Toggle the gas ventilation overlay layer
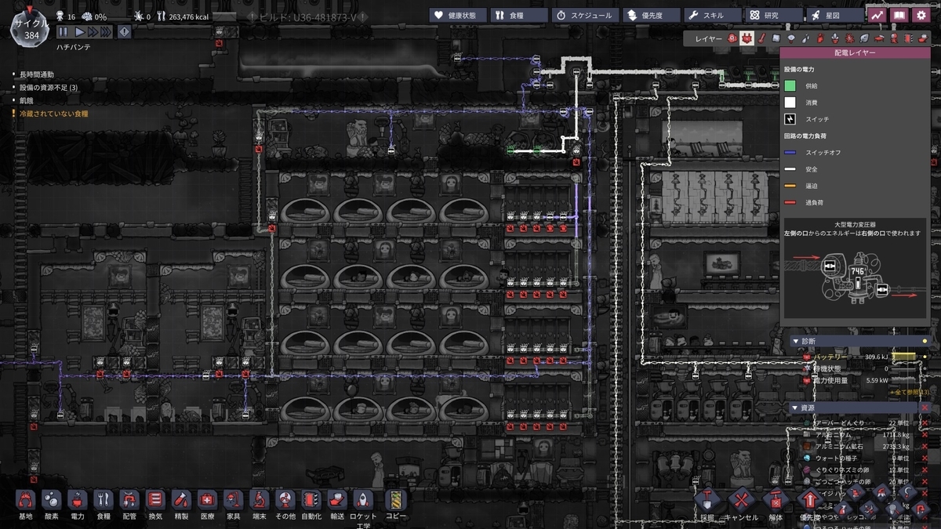The height and width of the screenshot is (529, 941). point(819,38)
